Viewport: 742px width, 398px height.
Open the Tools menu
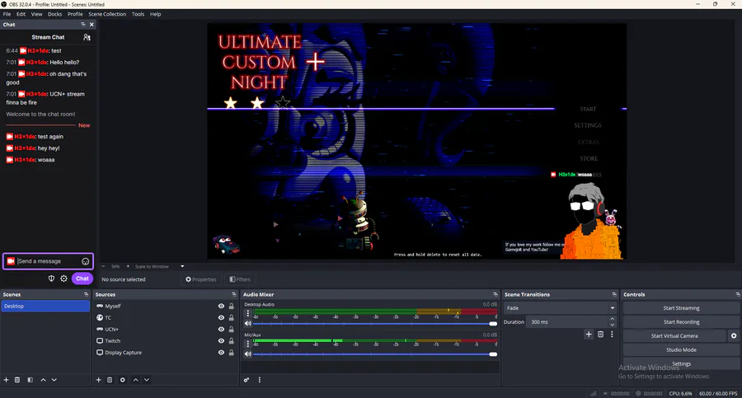tap(139, 14)
